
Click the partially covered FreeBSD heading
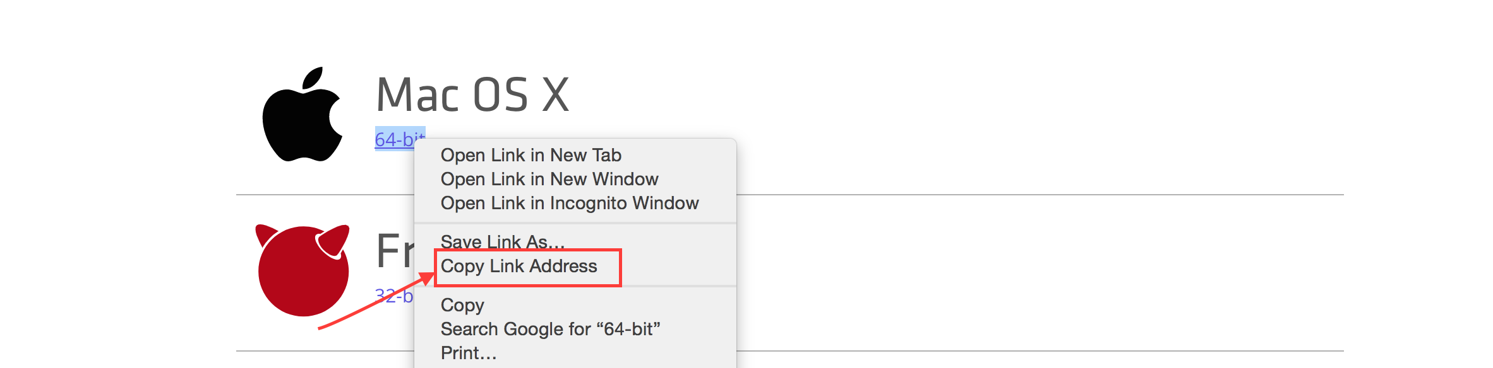click(x=395, y=250)
